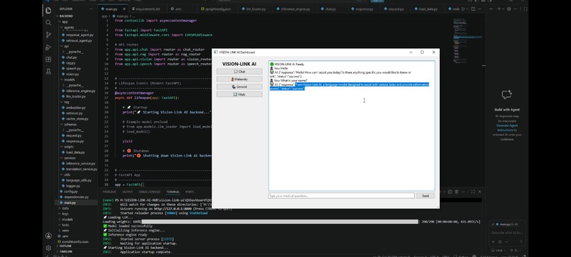571x257 pixels.
Task: Expand the TIMELINE section
Action: (x=77, y=251)
